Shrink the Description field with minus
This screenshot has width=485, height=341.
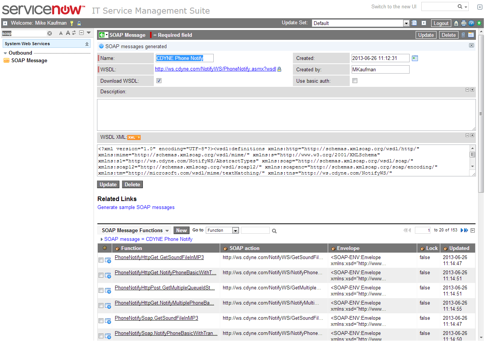point(468,90)
